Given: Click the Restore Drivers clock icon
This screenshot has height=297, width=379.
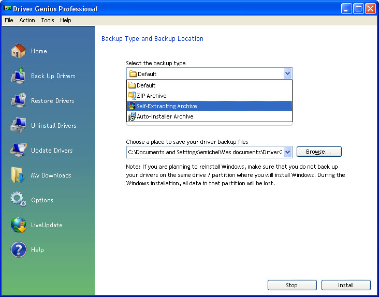Looking at the screenshot, I should click(18, 100).
